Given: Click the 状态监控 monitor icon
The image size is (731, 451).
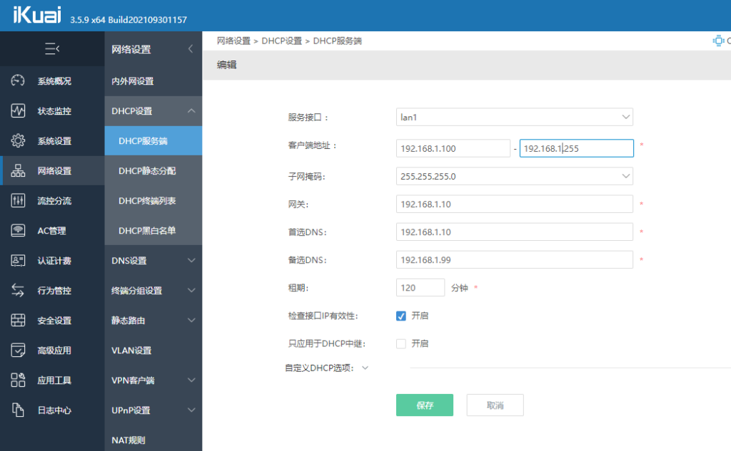Looking at the screenshot, I should point(19,111).
